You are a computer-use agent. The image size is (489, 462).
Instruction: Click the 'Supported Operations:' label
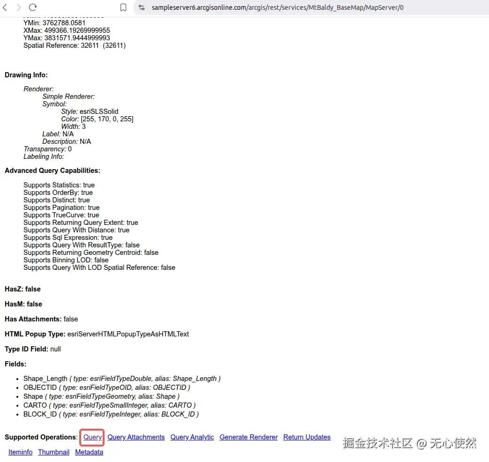pyautogui.click(x=41, y=437)
